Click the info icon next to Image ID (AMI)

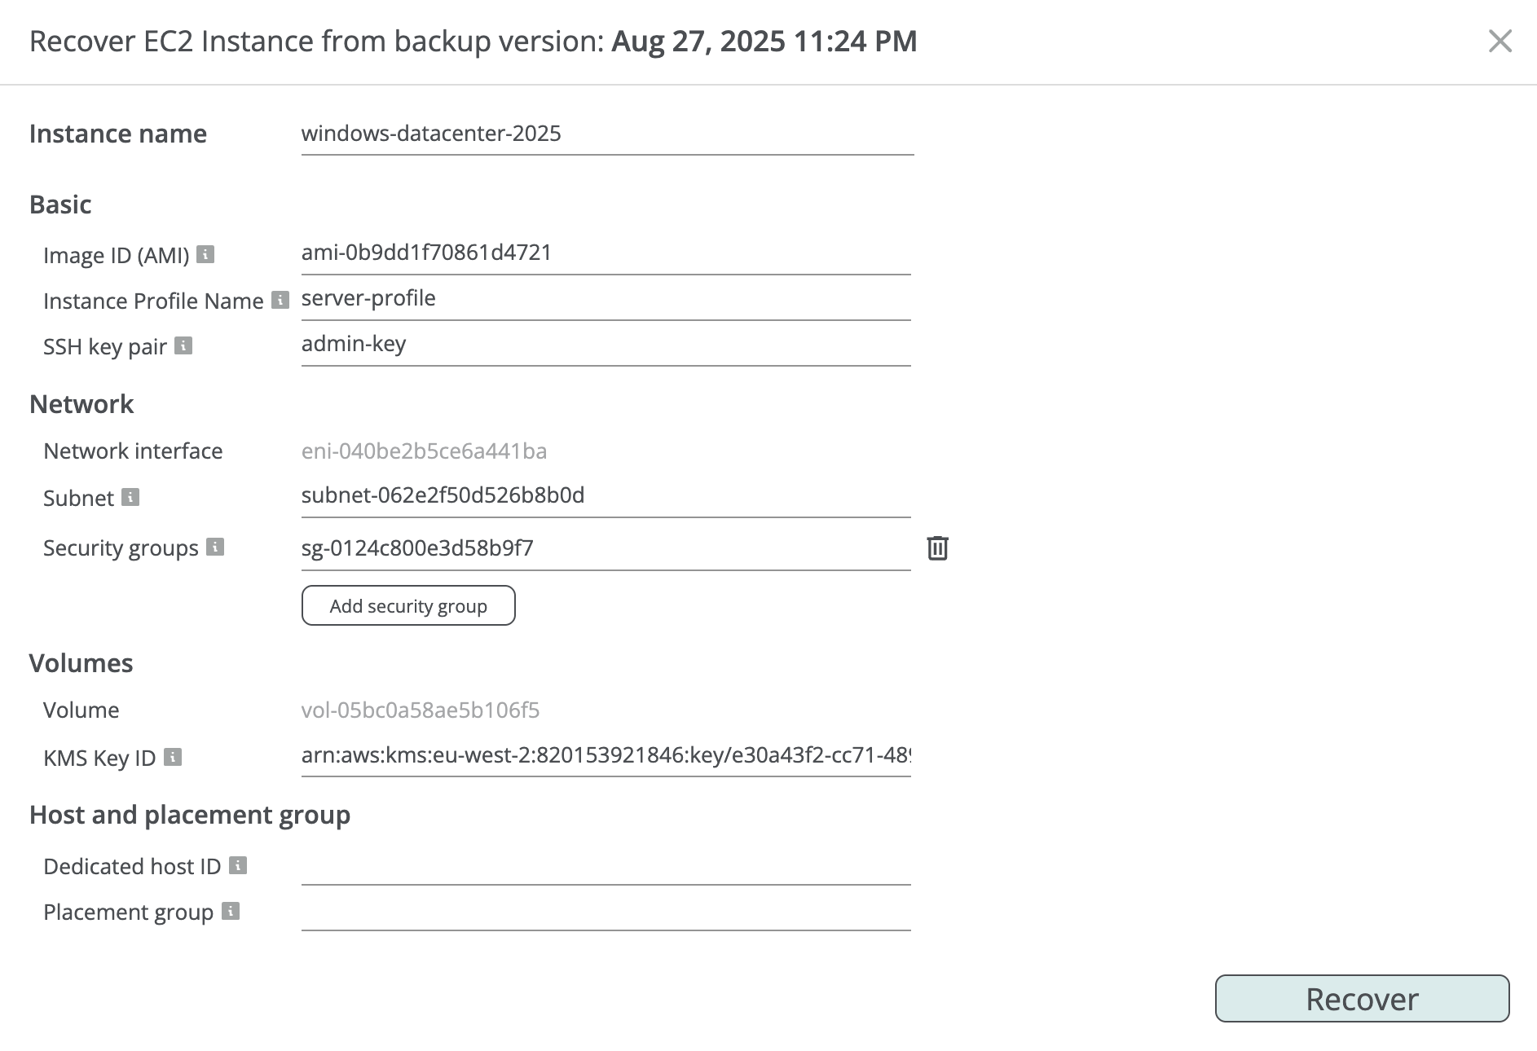(206, 254)
